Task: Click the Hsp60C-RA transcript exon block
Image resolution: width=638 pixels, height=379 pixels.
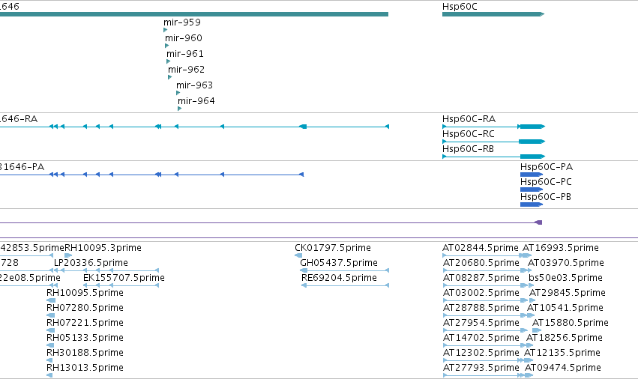Action: pyautogui.click(x=532, y=127)
